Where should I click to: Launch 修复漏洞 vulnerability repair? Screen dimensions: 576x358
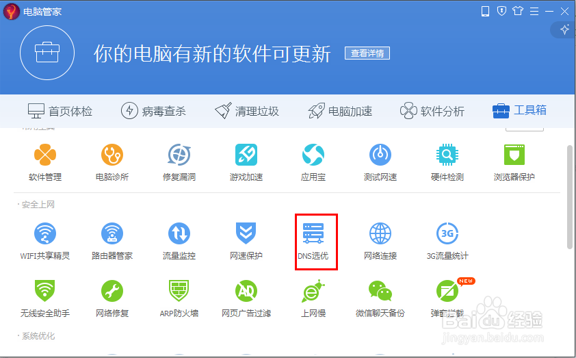tap(179, 162)
